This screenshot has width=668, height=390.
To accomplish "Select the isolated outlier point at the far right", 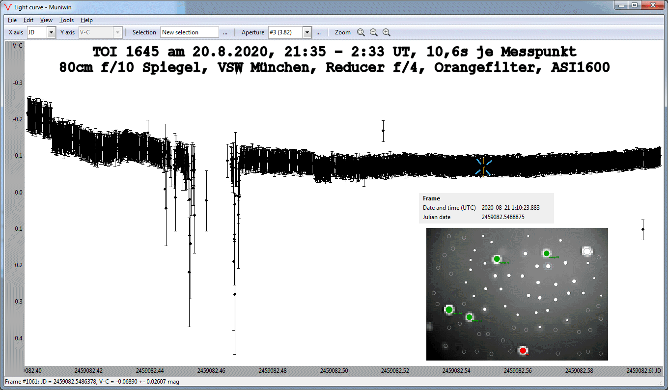I will 643,229.
